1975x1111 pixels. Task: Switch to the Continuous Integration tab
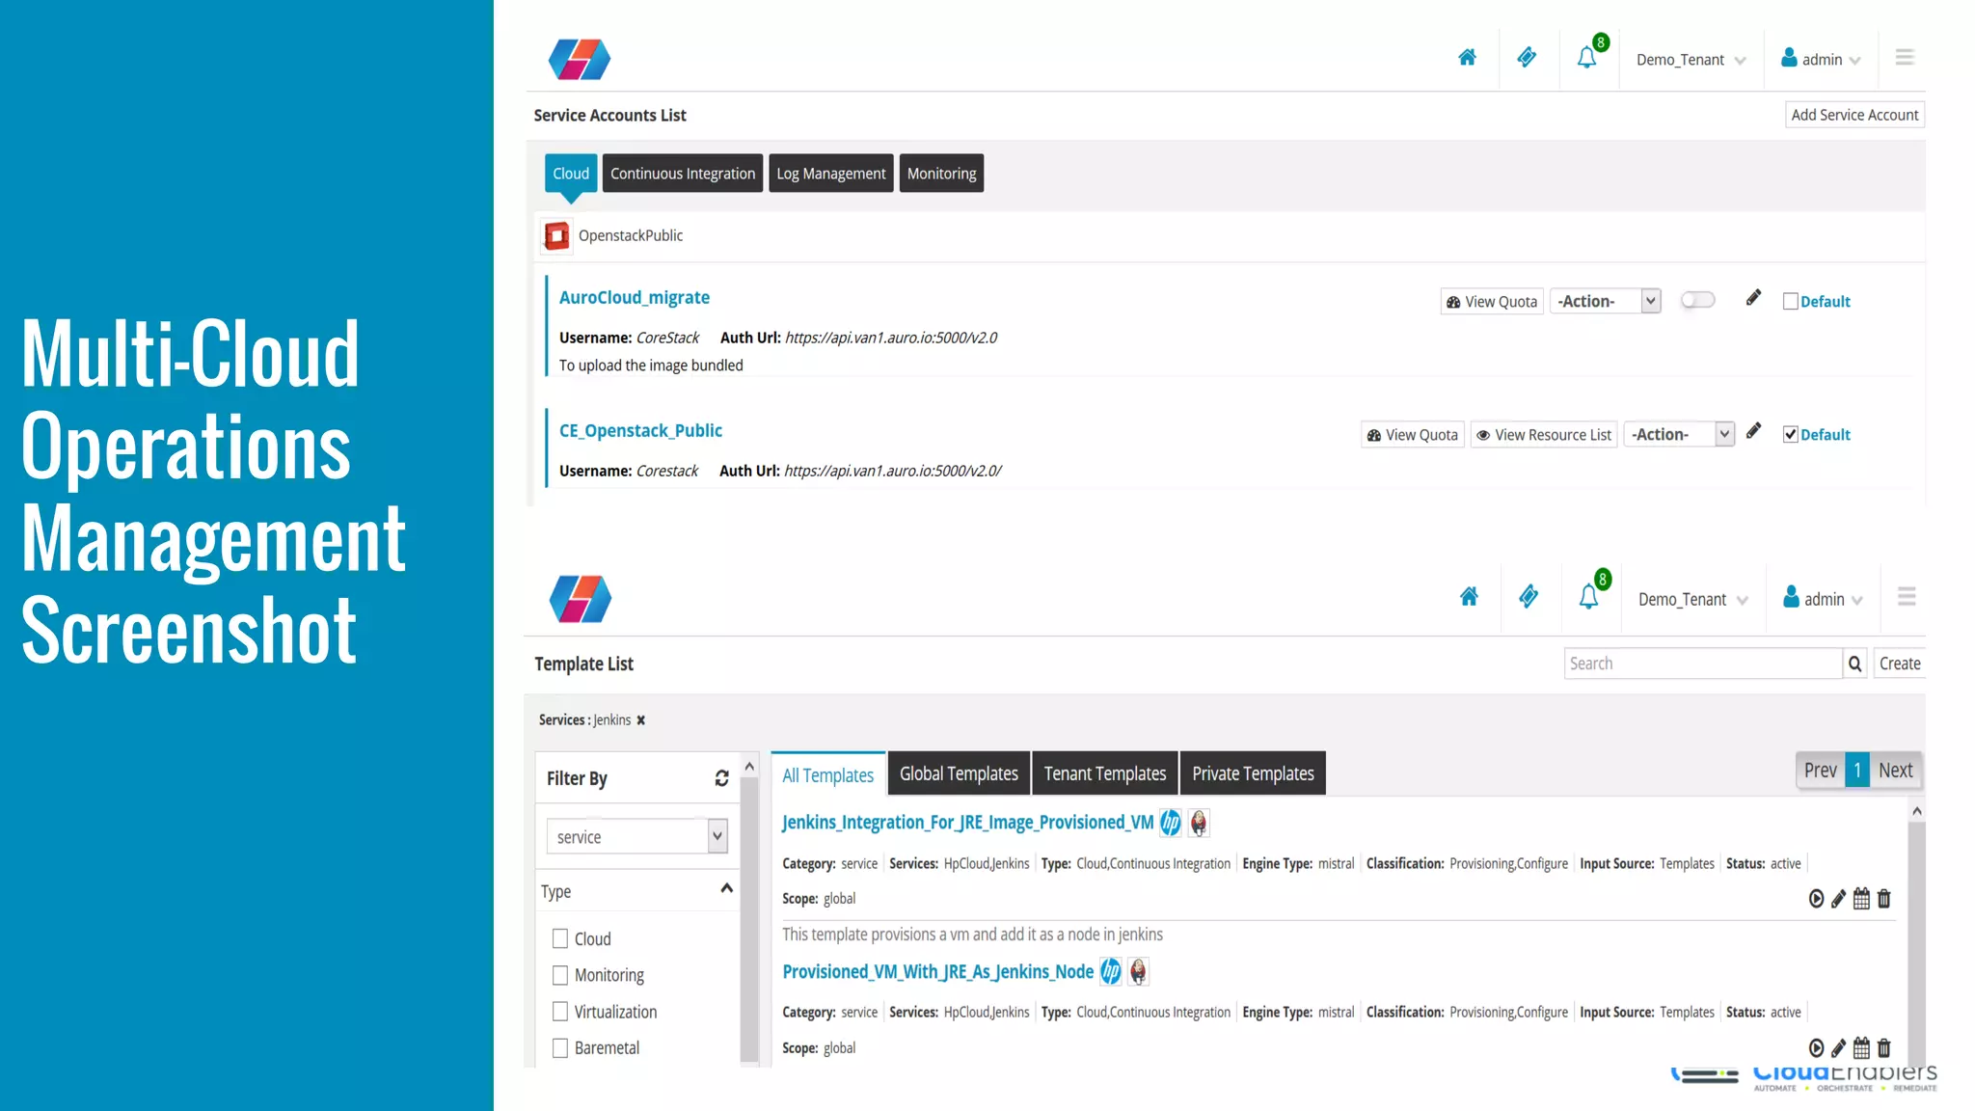pos(683,174)
